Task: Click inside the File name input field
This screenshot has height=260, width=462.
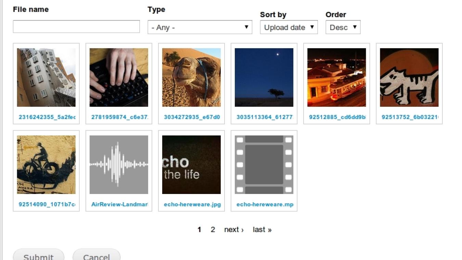Action: [x=76, y=26]
